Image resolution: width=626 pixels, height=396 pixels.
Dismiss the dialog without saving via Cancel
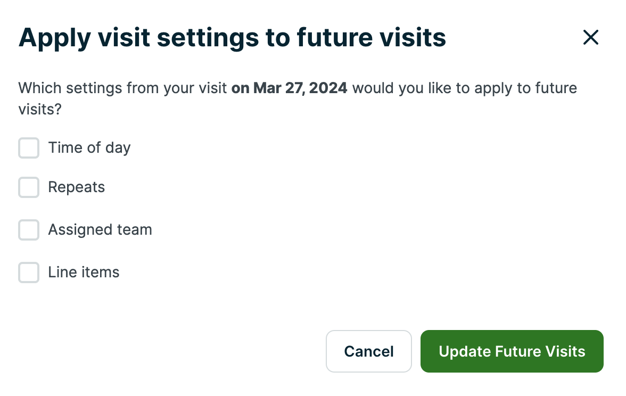(x=368, y=351)
